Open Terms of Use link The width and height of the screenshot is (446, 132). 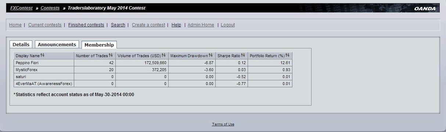point(223,124)
